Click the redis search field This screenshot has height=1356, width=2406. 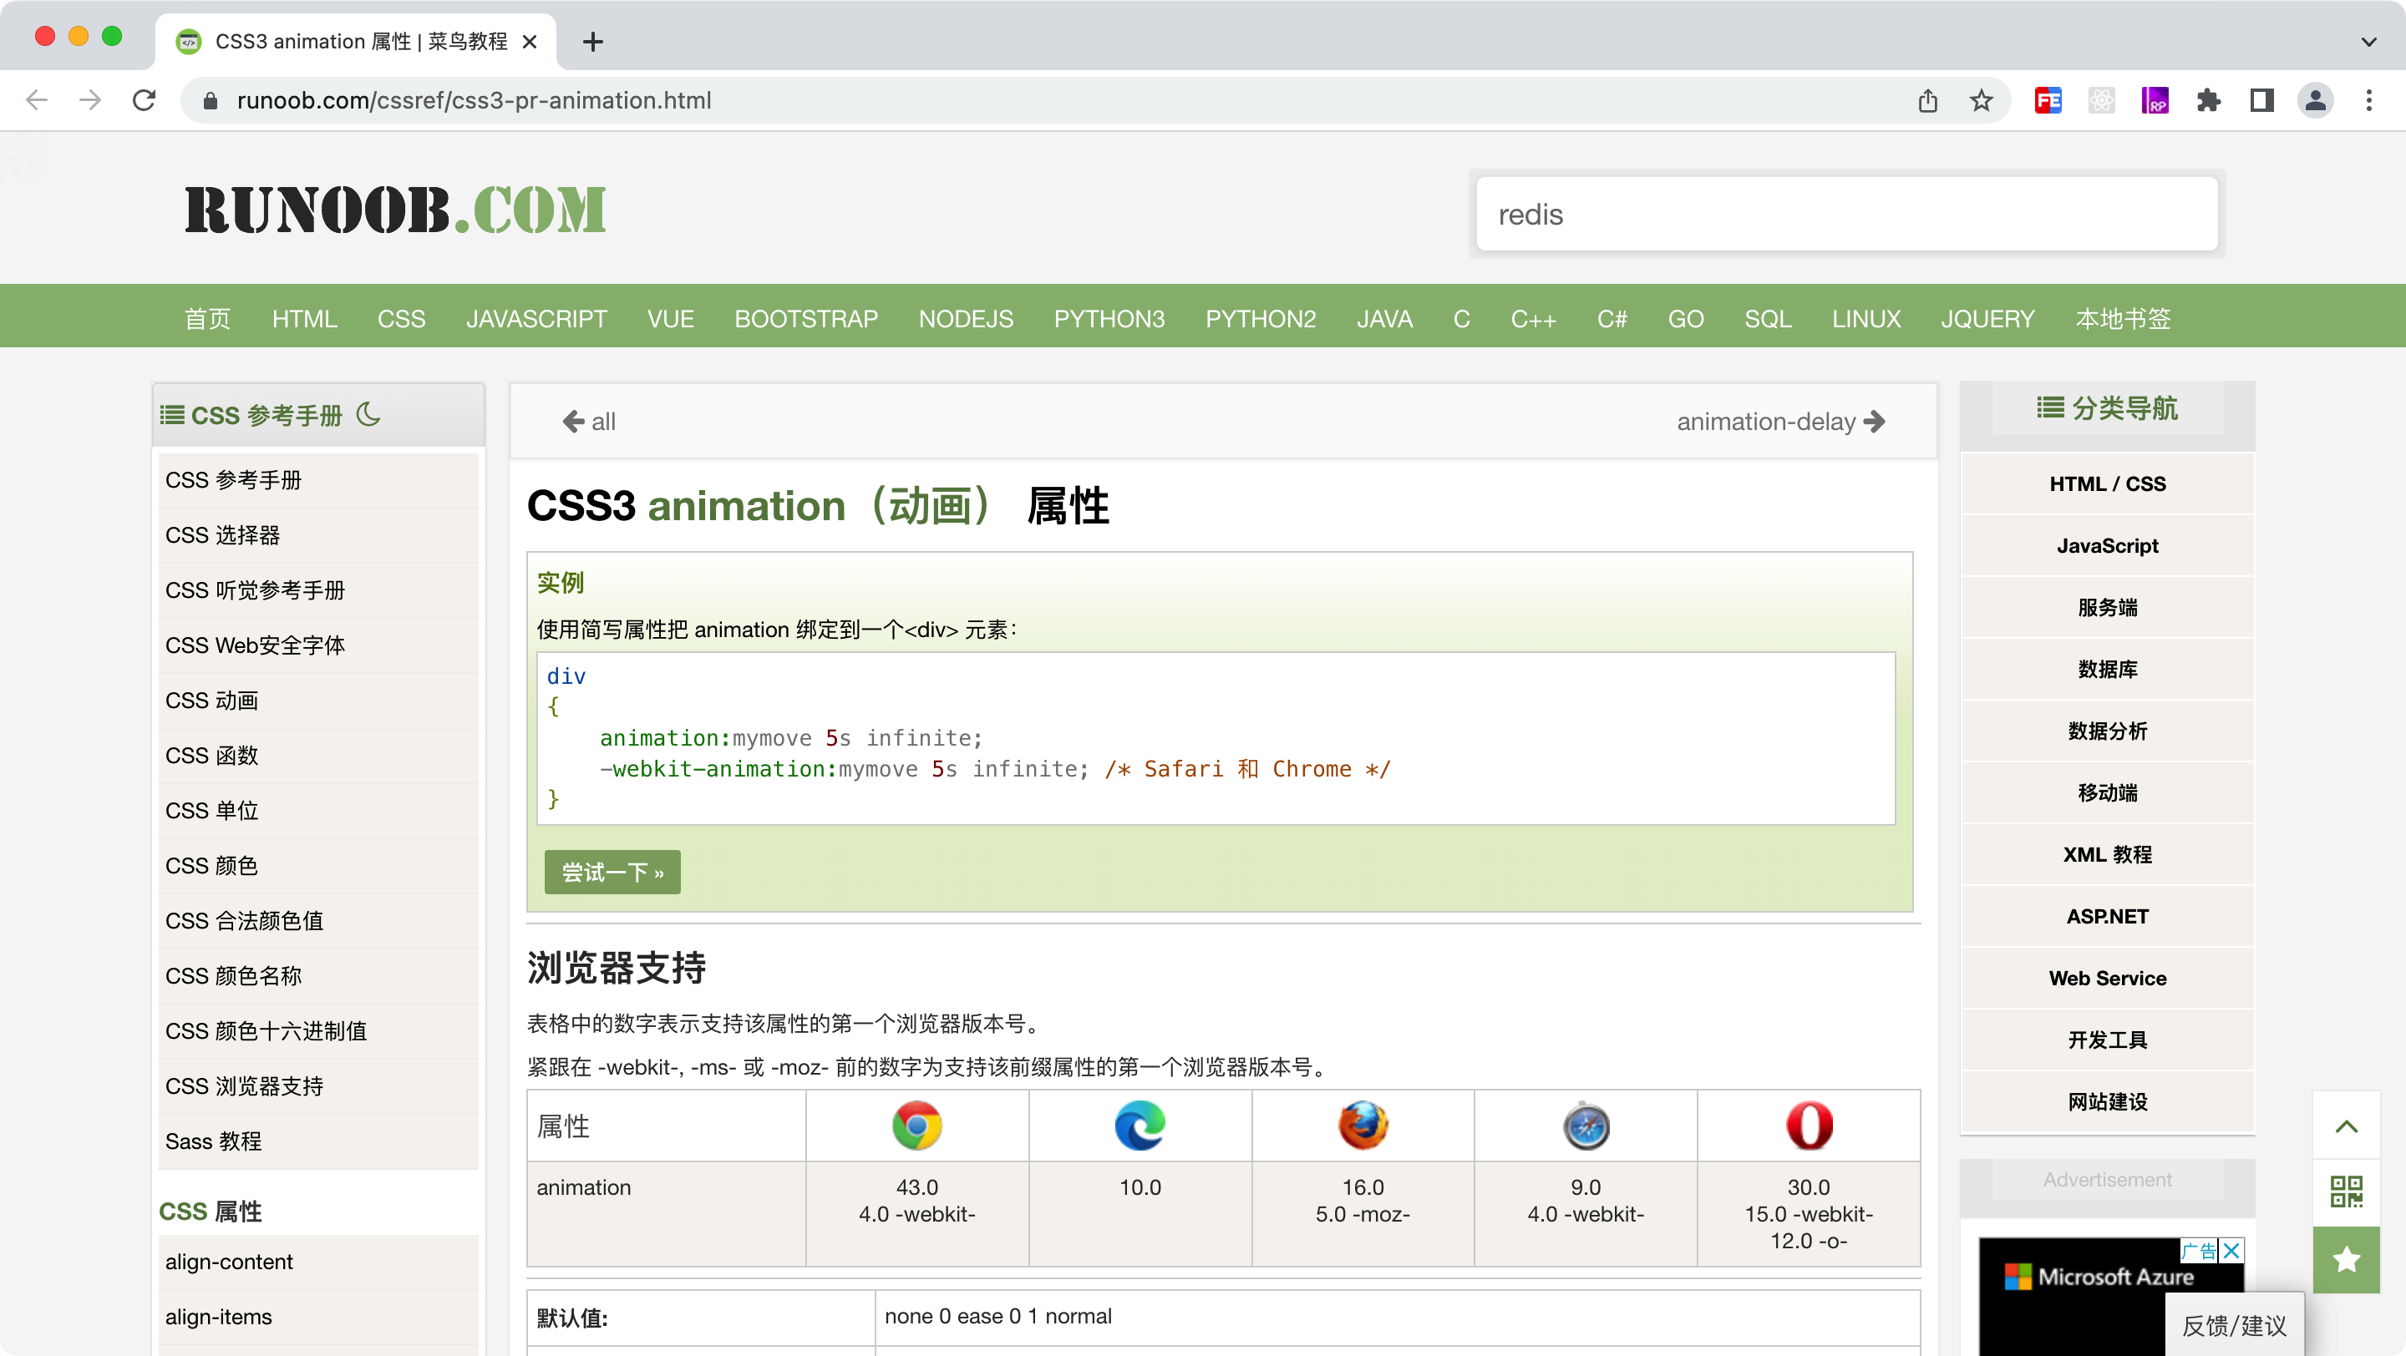tap(1845, 215)
